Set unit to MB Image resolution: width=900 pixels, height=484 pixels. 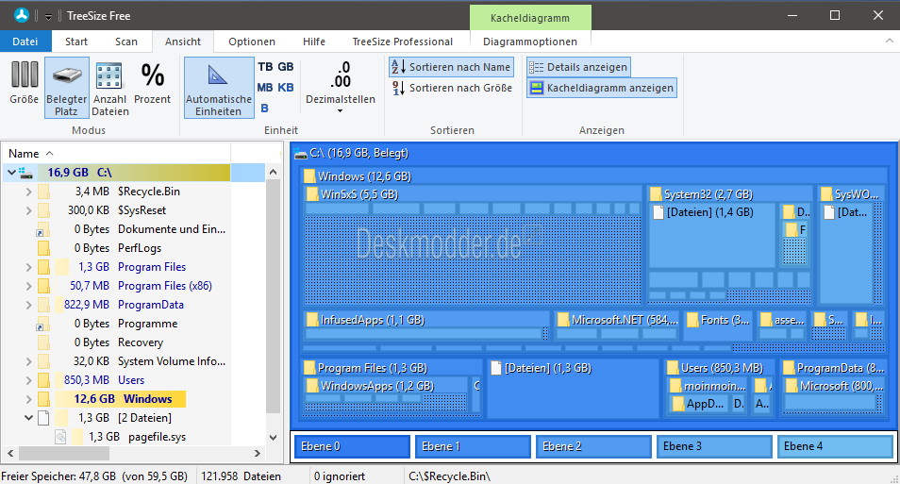click(265, 87)
